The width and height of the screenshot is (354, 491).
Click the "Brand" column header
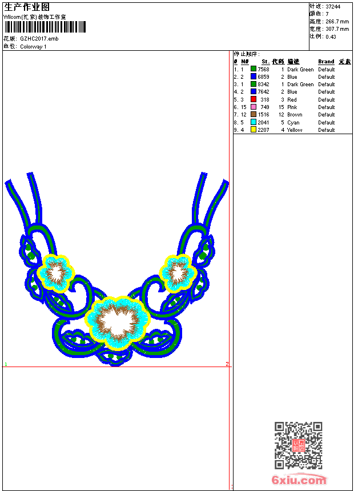point(326,62)
